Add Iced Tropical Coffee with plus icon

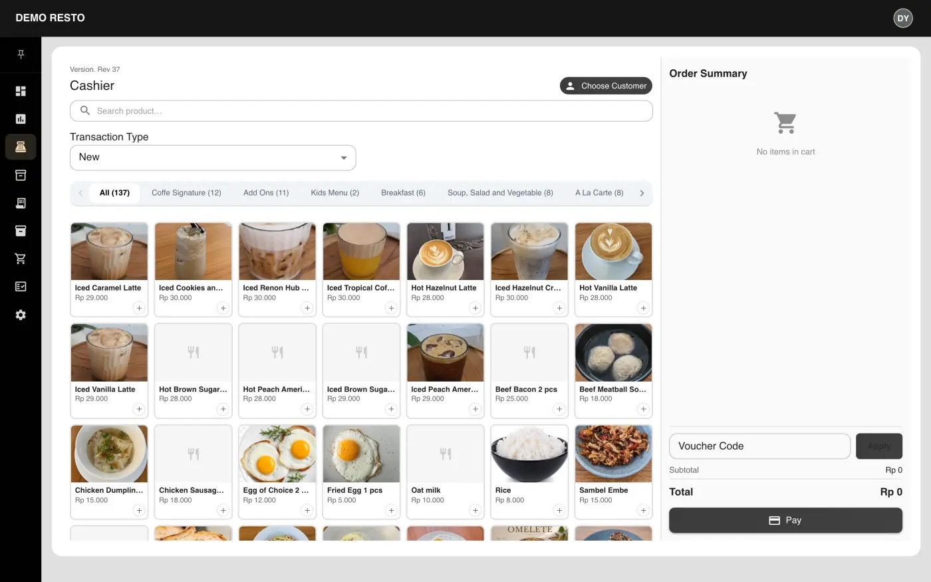392,308
